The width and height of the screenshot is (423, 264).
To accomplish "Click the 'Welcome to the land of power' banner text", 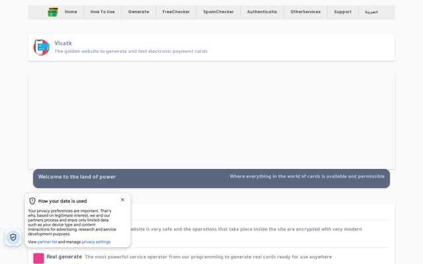I will pyautogui.click(x=77, y=177).
